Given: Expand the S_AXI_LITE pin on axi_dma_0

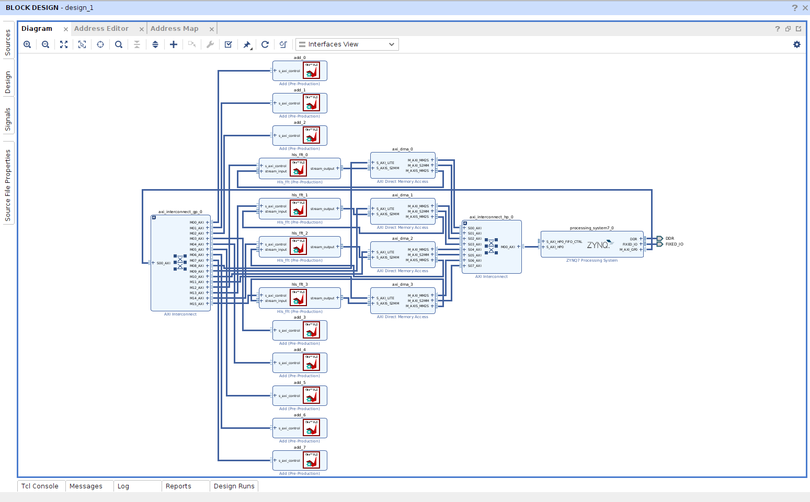Looking at the screenshot, I should point(372,162).
